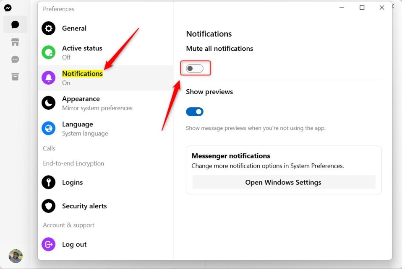Click the purple Notifications bell icon
This screenshot has height=269, width=402.
48,78
